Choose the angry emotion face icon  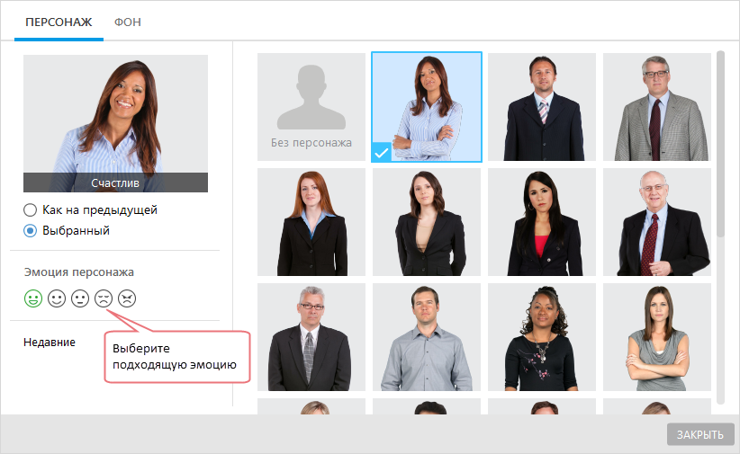coord(127,298)
